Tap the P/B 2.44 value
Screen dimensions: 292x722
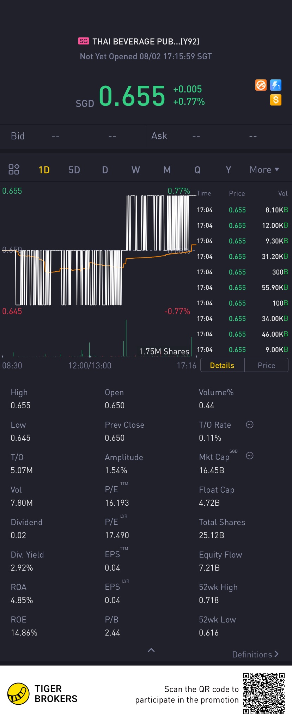click(x=112, y=633)
